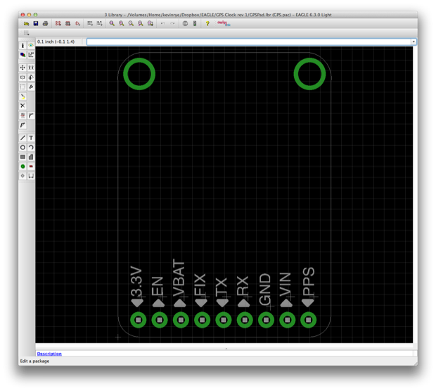
Task: Click the PPS pad on the canvas
Action: point(309,320)
